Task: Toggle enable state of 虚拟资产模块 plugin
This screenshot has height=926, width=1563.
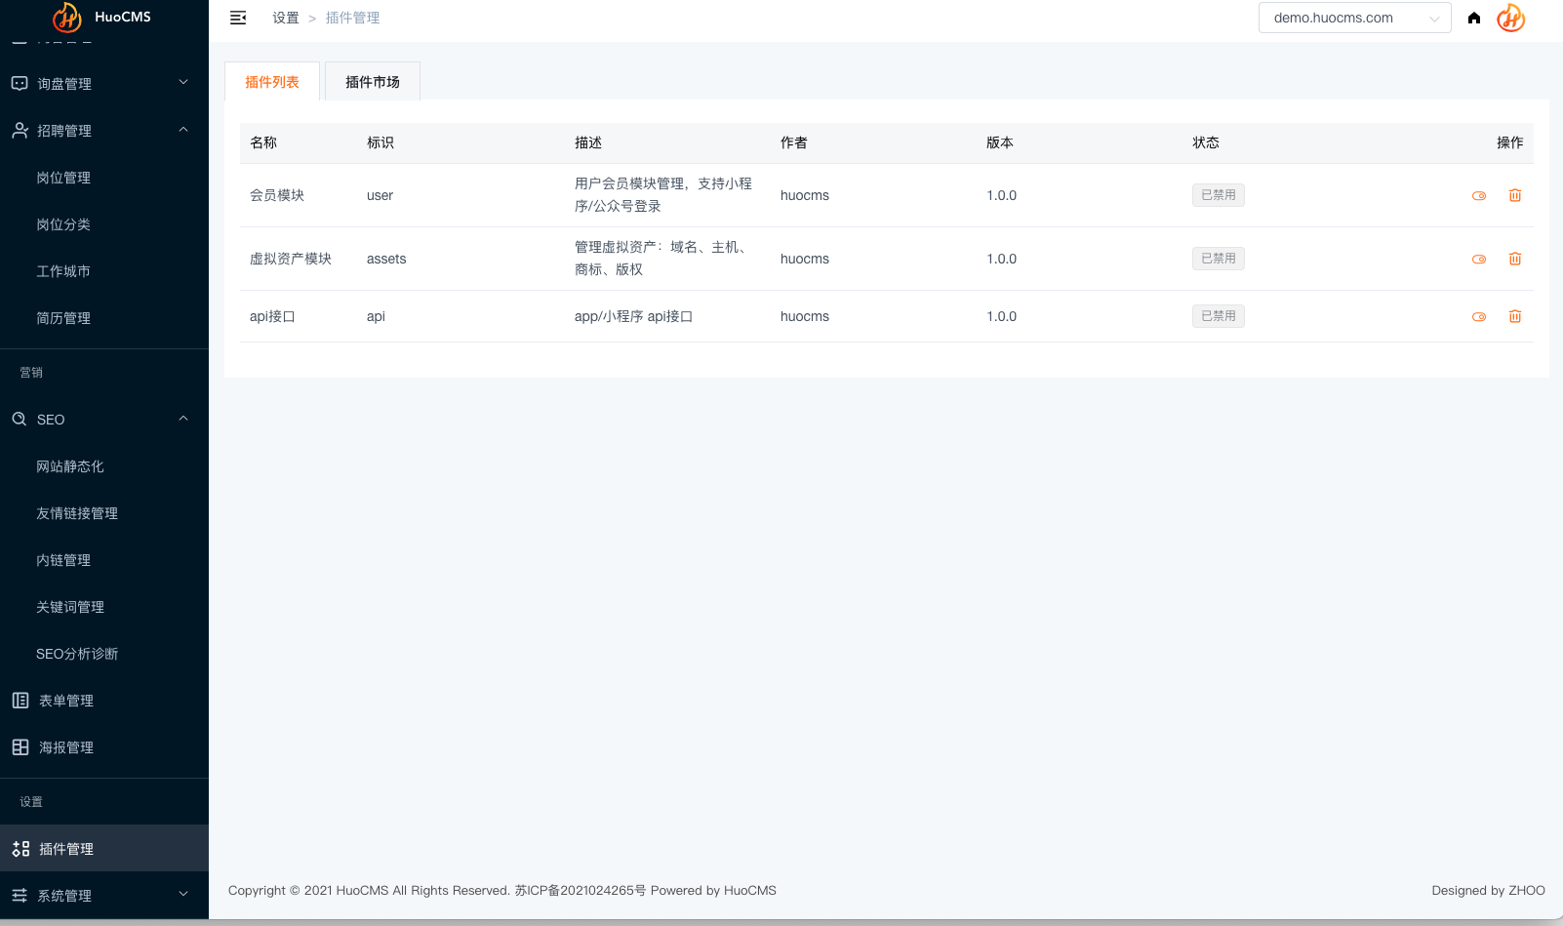Action: tap(1479, 259)
